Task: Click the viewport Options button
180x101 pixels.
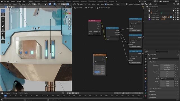Action: coord(67,7)
